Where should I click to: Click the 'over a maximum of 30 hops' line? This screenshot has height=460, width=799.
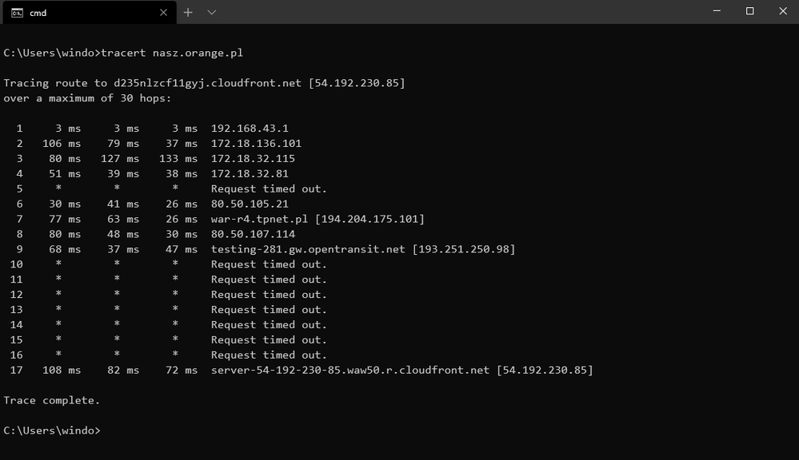click(87, 98)
